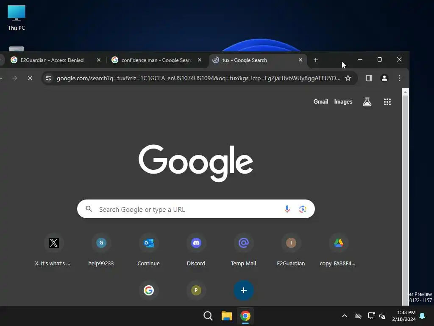Search by image with Google Lens icon
The width and height of the screenshot is (434, 326).
303,209
